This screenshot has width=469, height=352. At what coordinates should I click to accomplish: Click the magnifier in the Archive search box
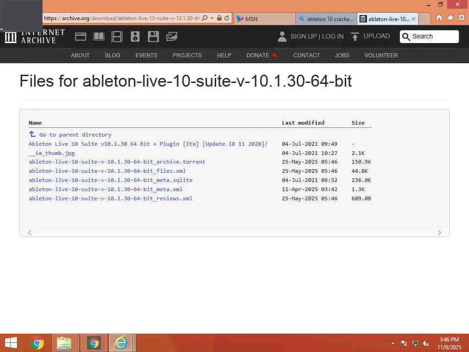406,37
